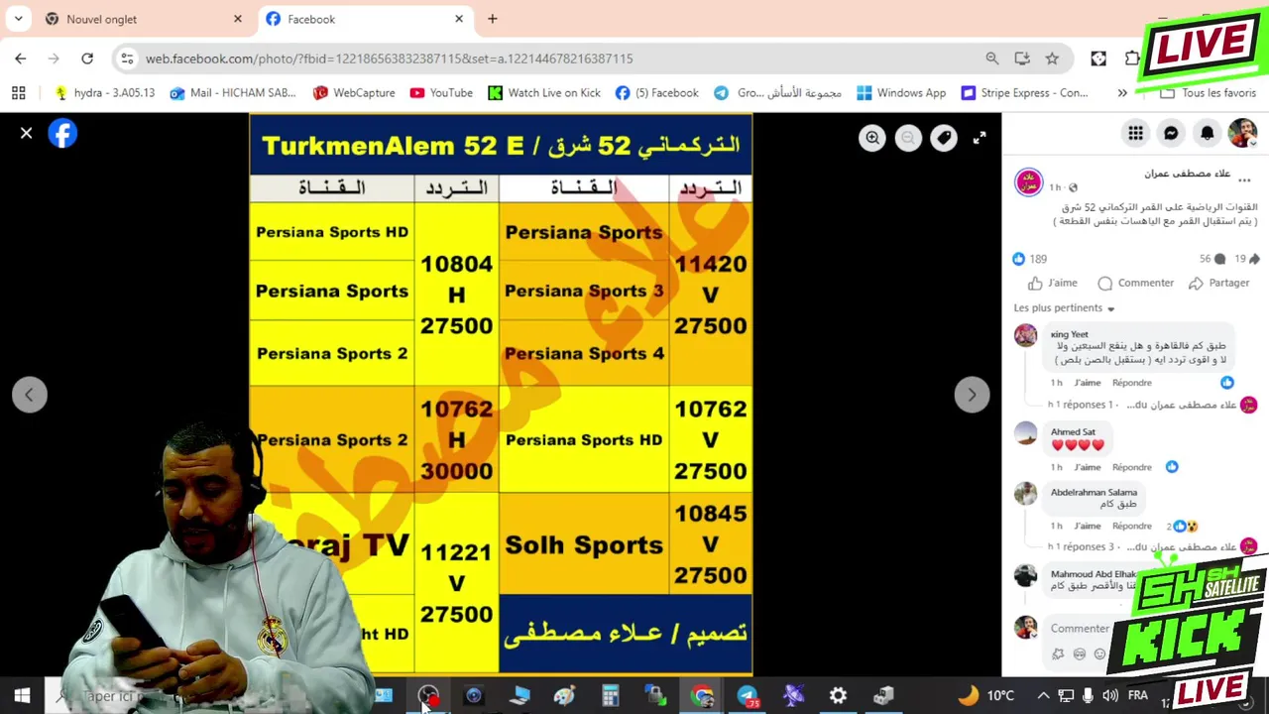Viewport: 1269px width, 714px height.
Task: Go to previous photo arrow
Action: (30, 395)
